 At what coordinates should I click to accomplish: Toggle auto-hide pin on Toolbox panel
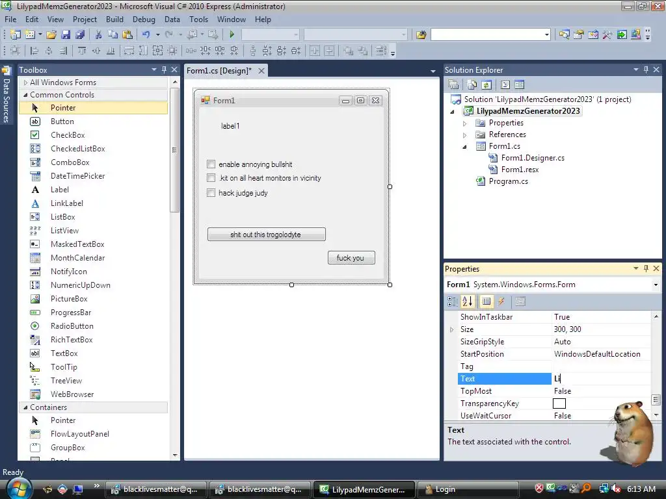click(164, 70)
